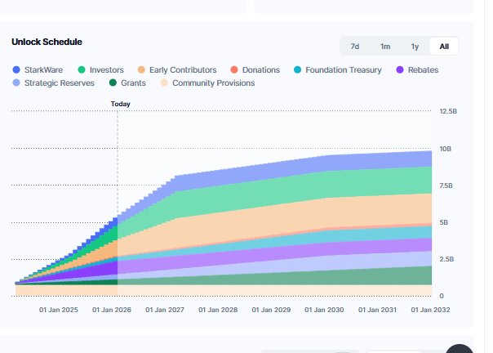Viewport: 493px width, 353px height.
Task: Click the 10B y-axis label
Action: point(446,149)
